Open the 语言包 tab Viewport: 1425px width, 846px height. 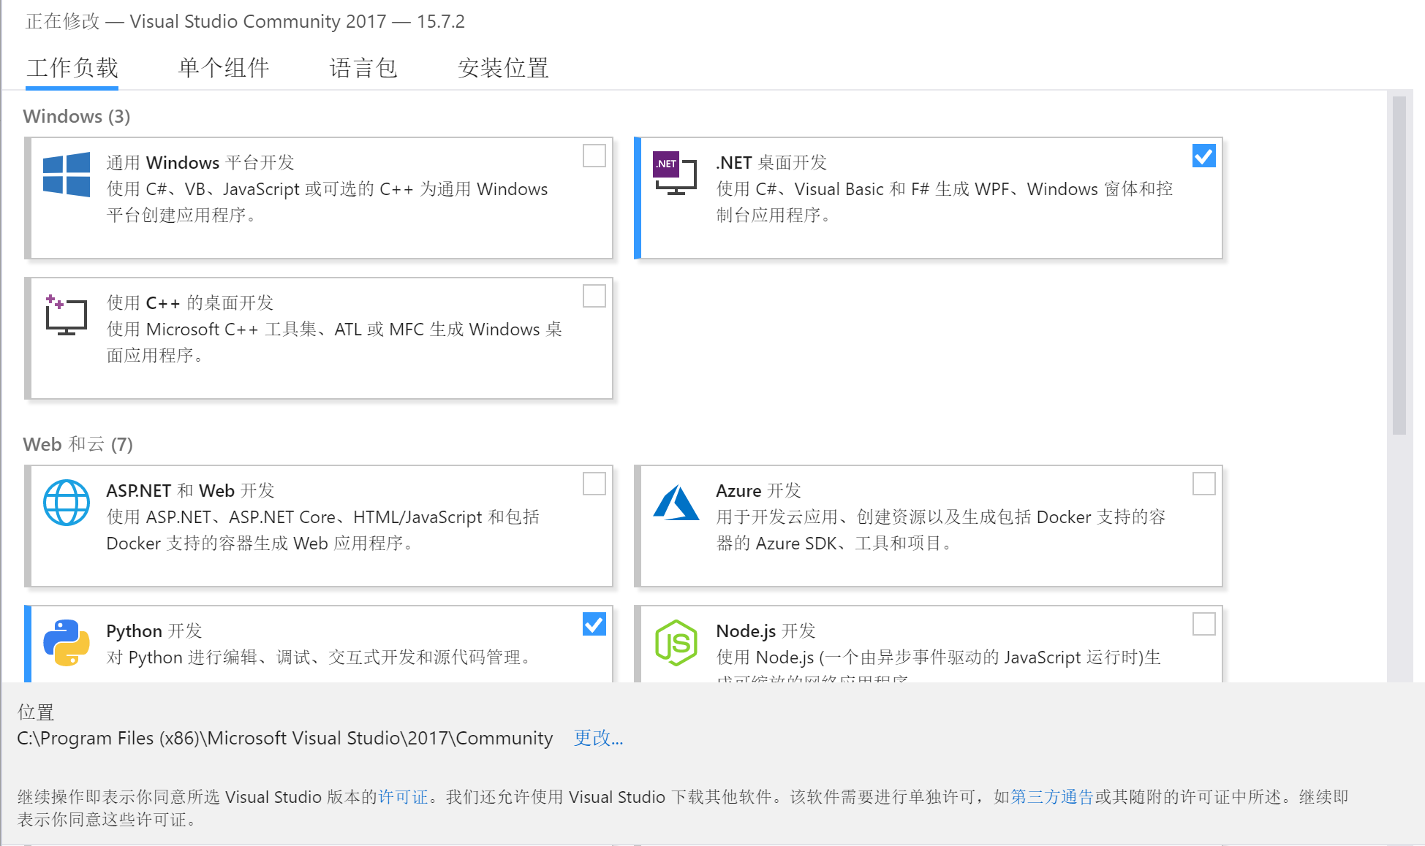363,68
